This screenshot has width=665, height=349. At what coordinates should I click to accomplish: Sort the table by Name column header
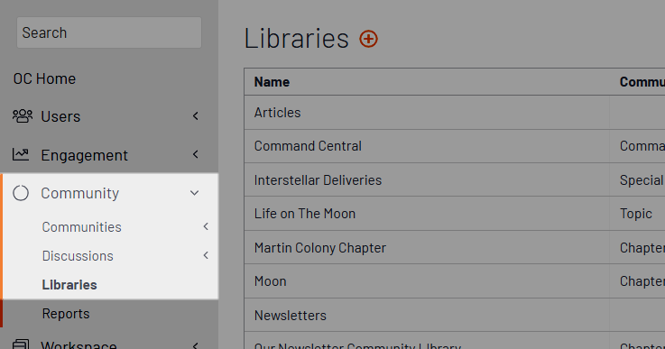(x=272, y=82)
